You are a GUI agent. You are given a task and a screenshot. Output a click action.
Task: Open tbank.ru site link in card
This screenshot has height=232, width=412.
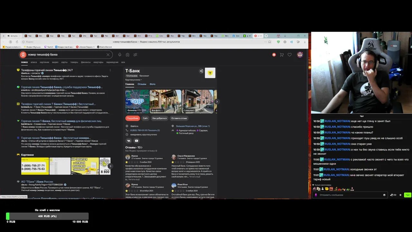pos(134,126)
